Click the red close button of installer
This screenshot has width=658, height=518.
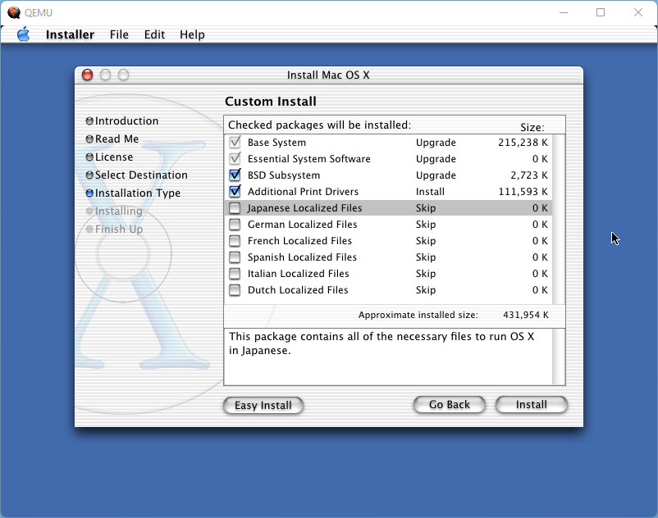(88, 75)
